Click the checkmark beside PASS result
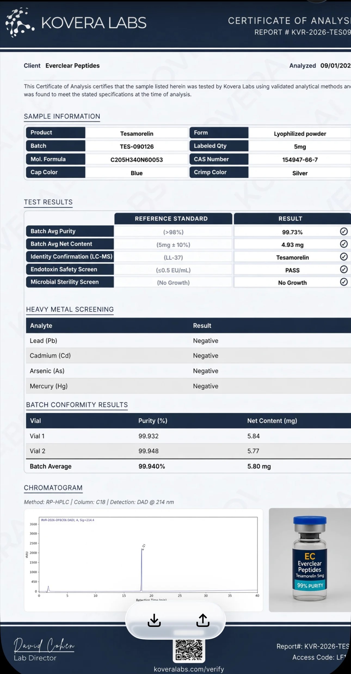Image resolution: width=351 pixels, height=674 pixels. [x=344, y=269]
